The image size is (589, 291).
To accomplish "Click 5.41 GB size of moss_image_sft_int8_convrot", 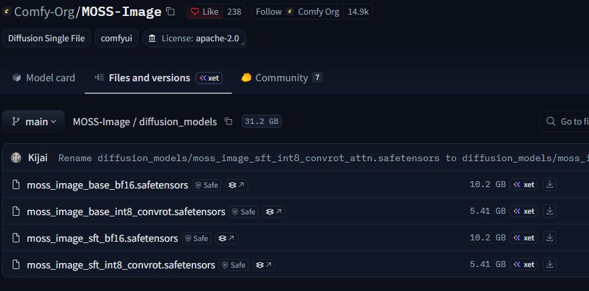I will pyautogui.click(x=487, y=264).
